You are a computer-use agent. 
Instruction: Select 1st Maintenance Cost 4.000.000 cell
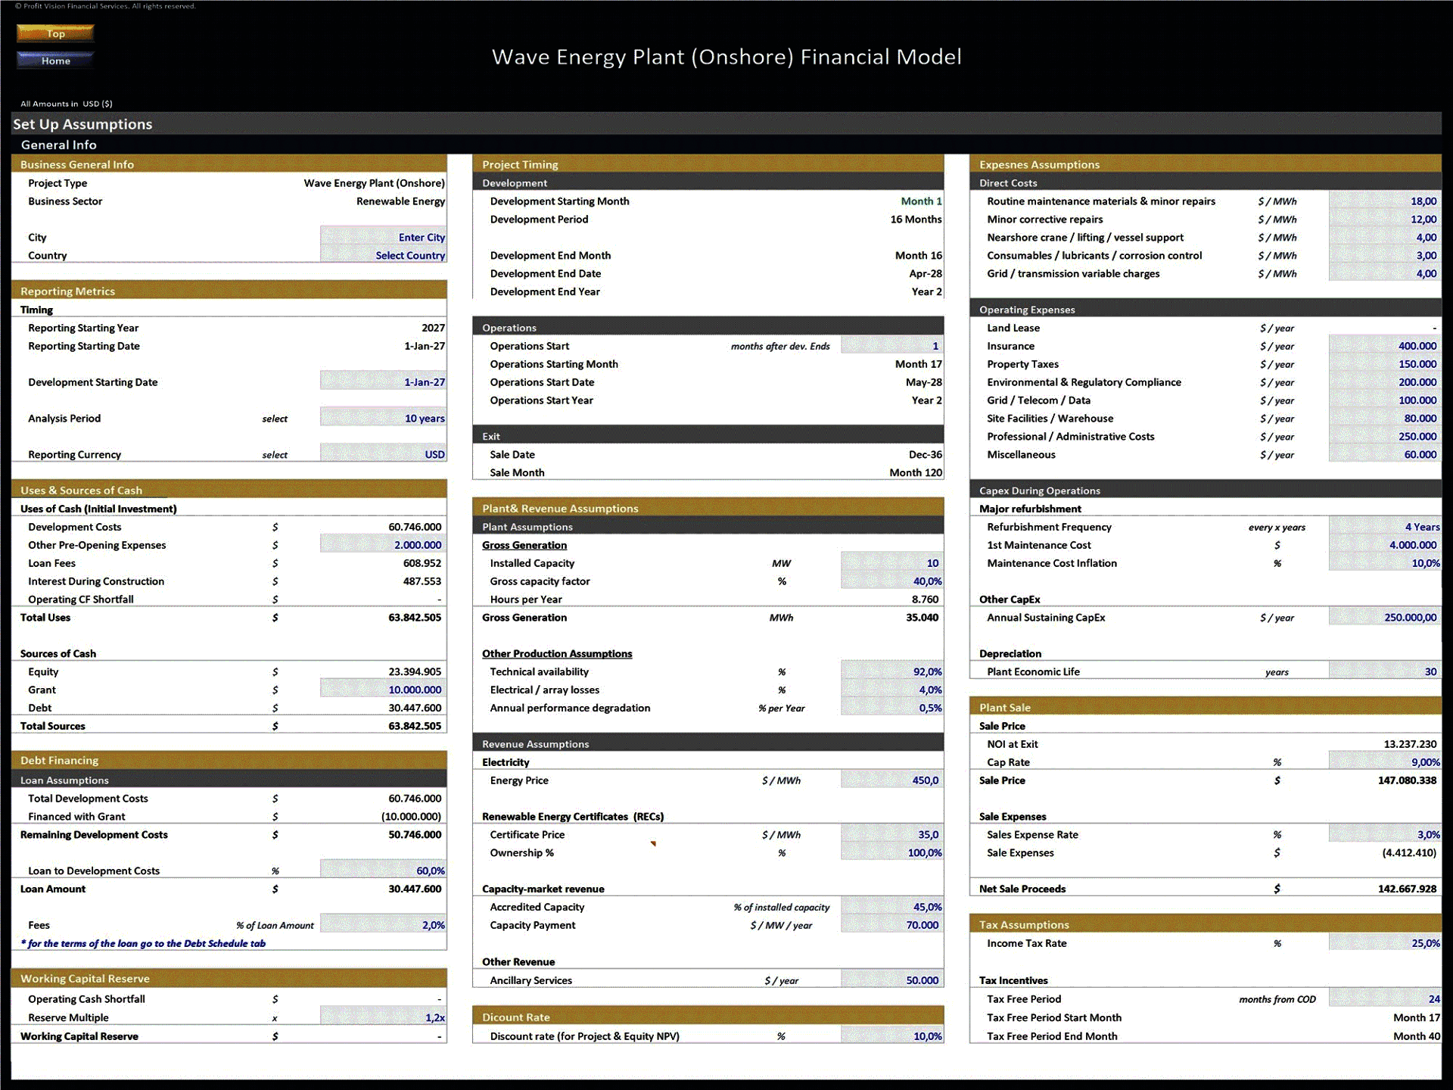click(1385, 545)
